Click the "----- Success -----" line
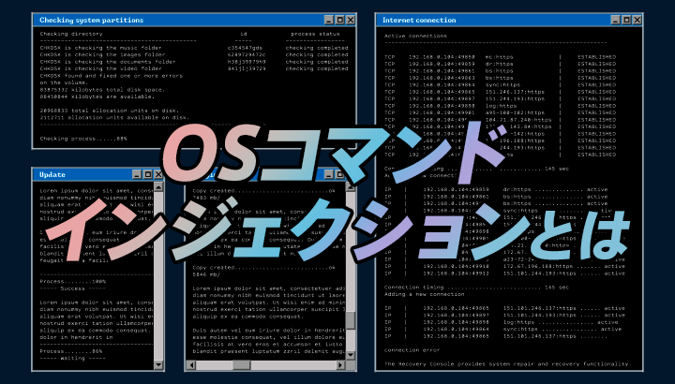The image size is (675, 384). click(73, 288)
